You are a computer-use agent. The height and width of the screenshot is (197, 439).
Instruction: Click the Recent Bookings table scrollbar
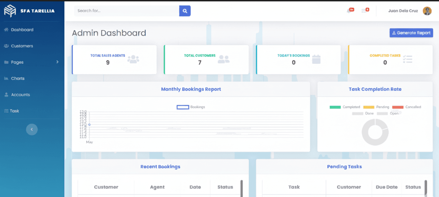pyautogui.click(x=241, y=188)
